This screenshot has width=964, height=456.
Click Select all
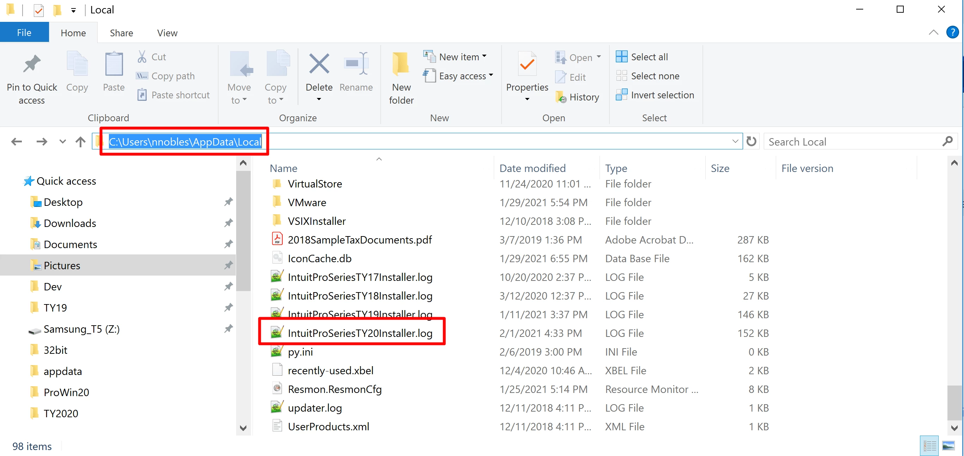pyautogui.click(x=642, y=57)
